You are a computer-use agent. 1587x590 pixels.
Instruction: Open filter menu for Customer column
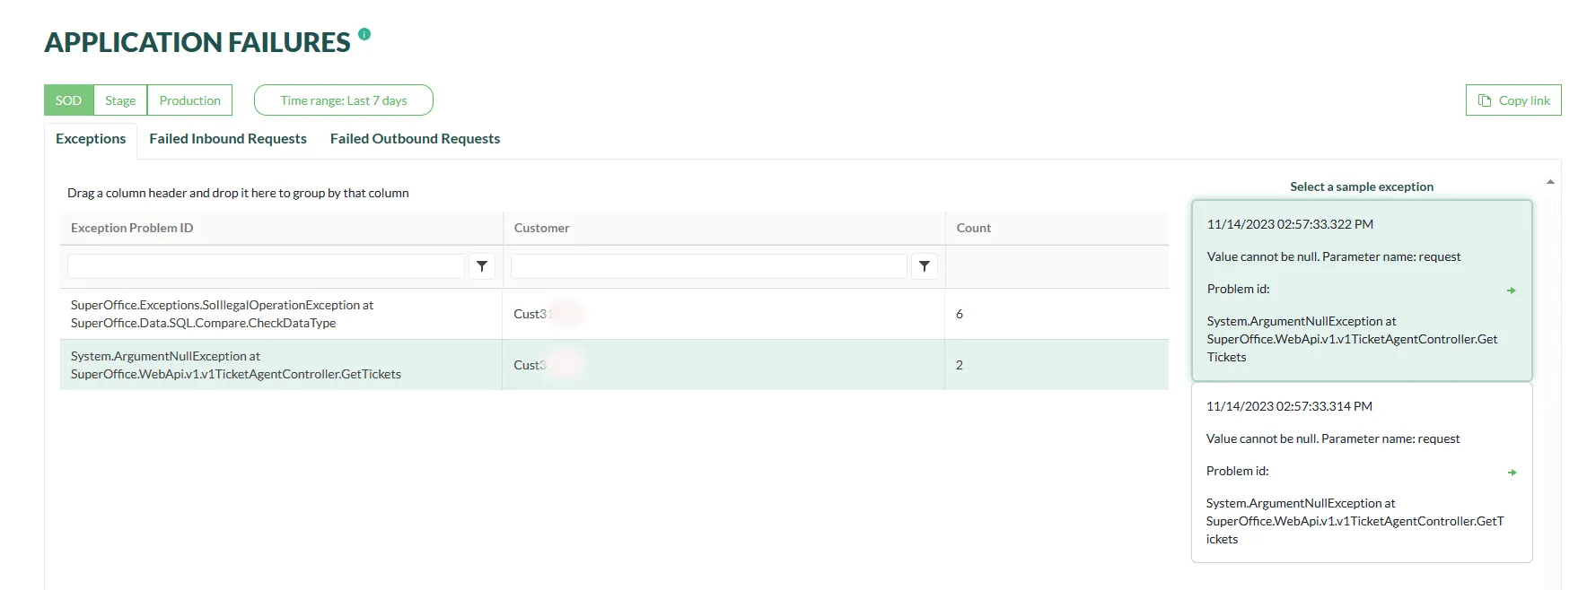925,266
